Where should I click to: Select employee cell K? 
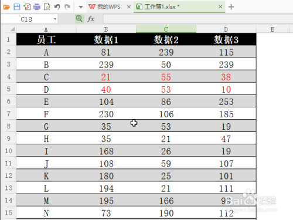[46, 176]
